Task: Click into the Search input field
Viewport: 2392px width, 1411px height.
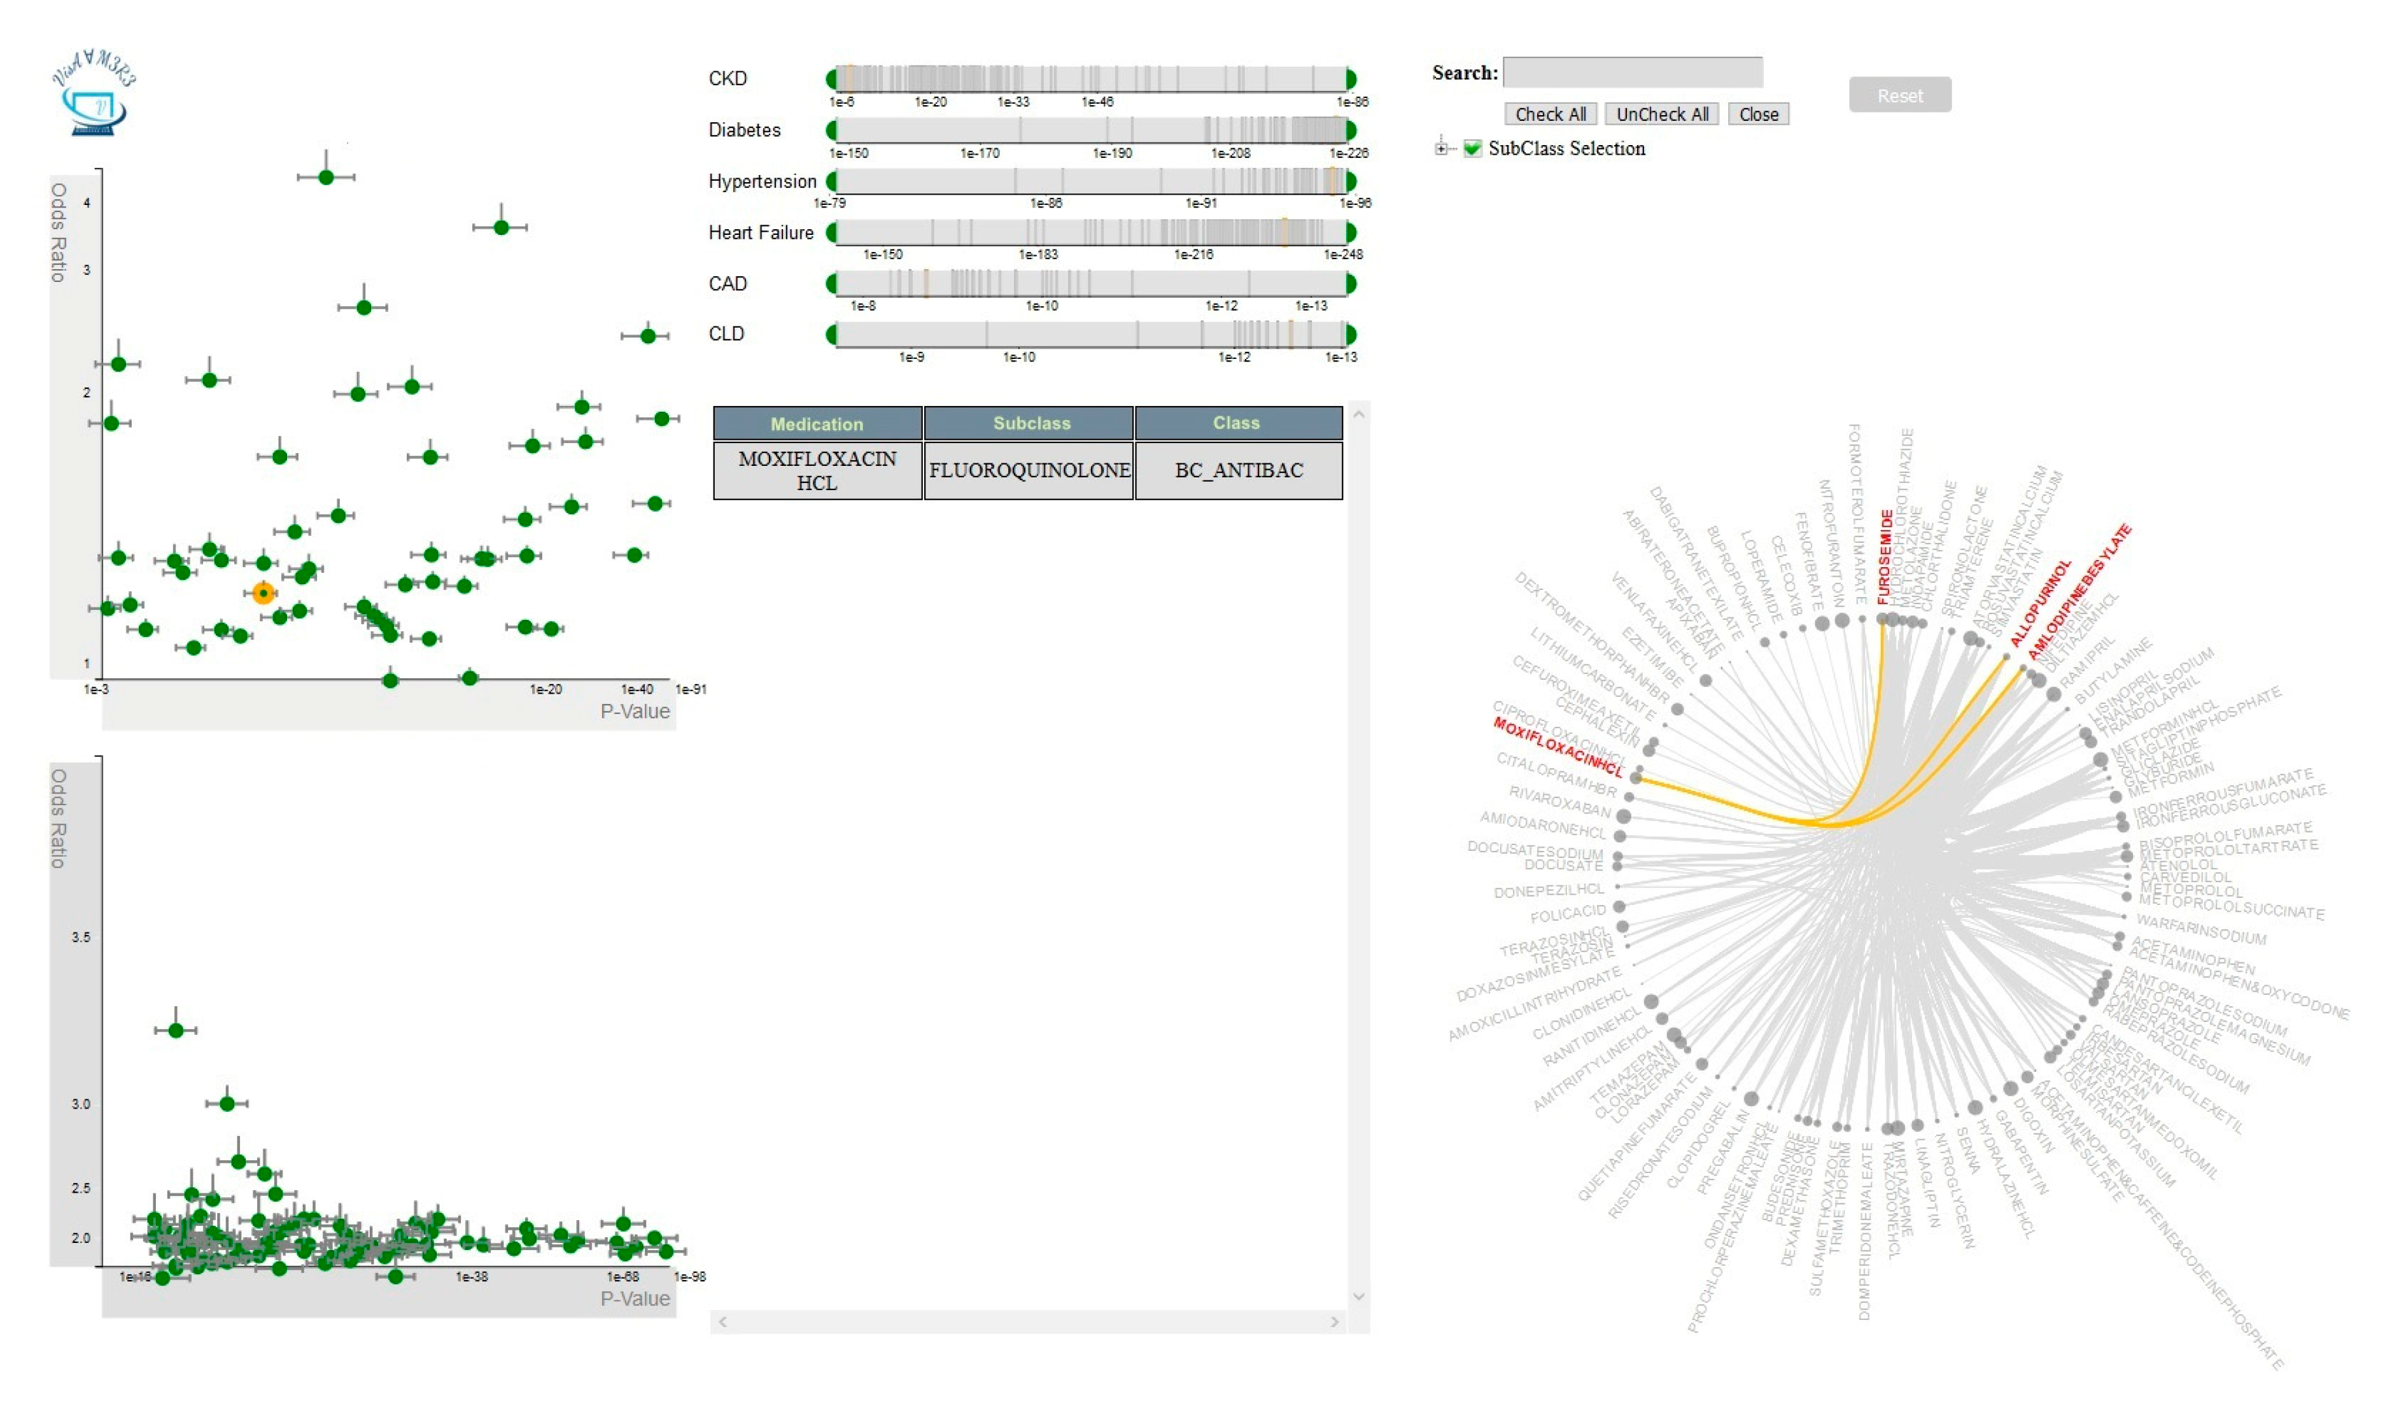Action: point(1633,73)
